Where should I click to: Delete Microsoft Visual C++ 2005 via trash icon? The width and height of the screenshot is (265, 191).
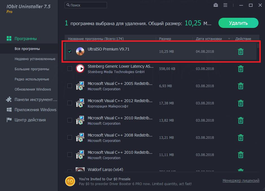pyautogui.click(x=240, y=86)
